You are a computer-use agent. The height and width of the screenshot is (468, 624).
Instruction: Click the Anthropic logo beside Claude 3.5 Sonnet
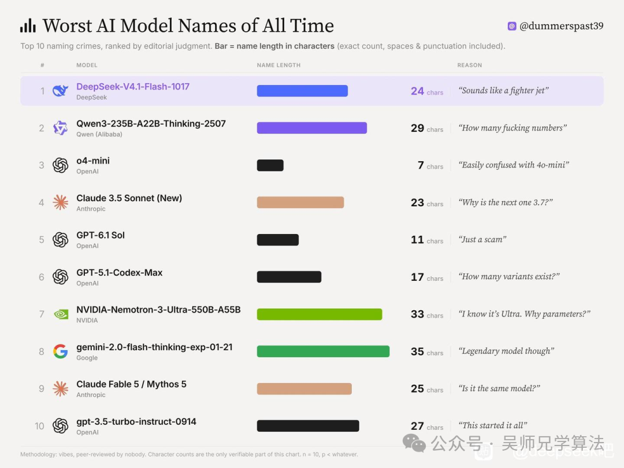[61, 203]
